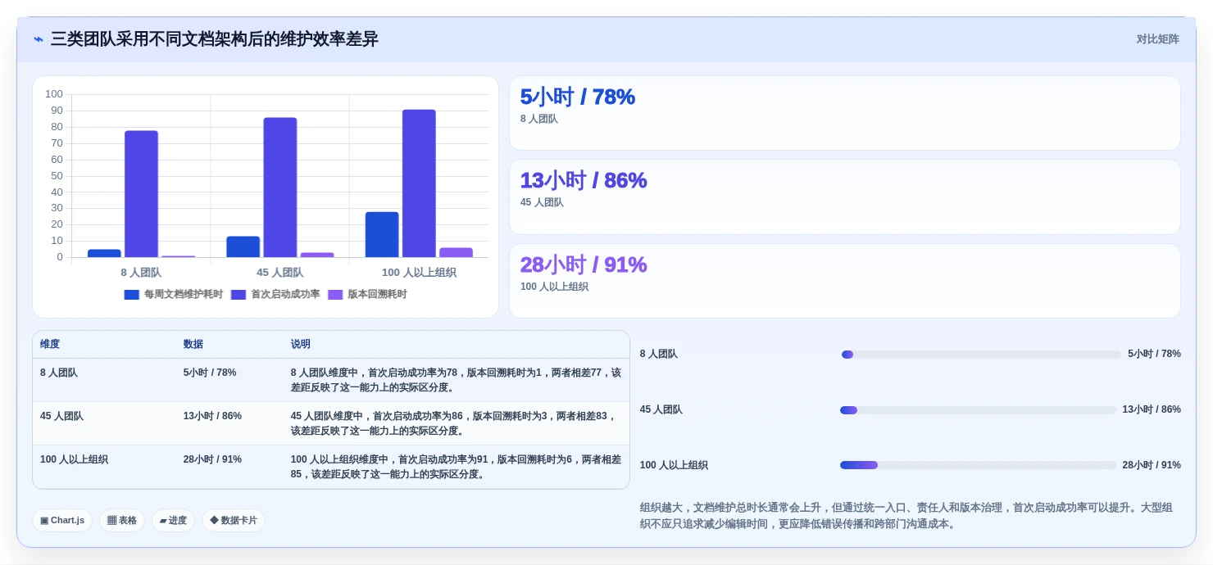1213x565 pixels.
Task: Toggle the 版本回溯耗时 legend item
Action: (367, 295)
